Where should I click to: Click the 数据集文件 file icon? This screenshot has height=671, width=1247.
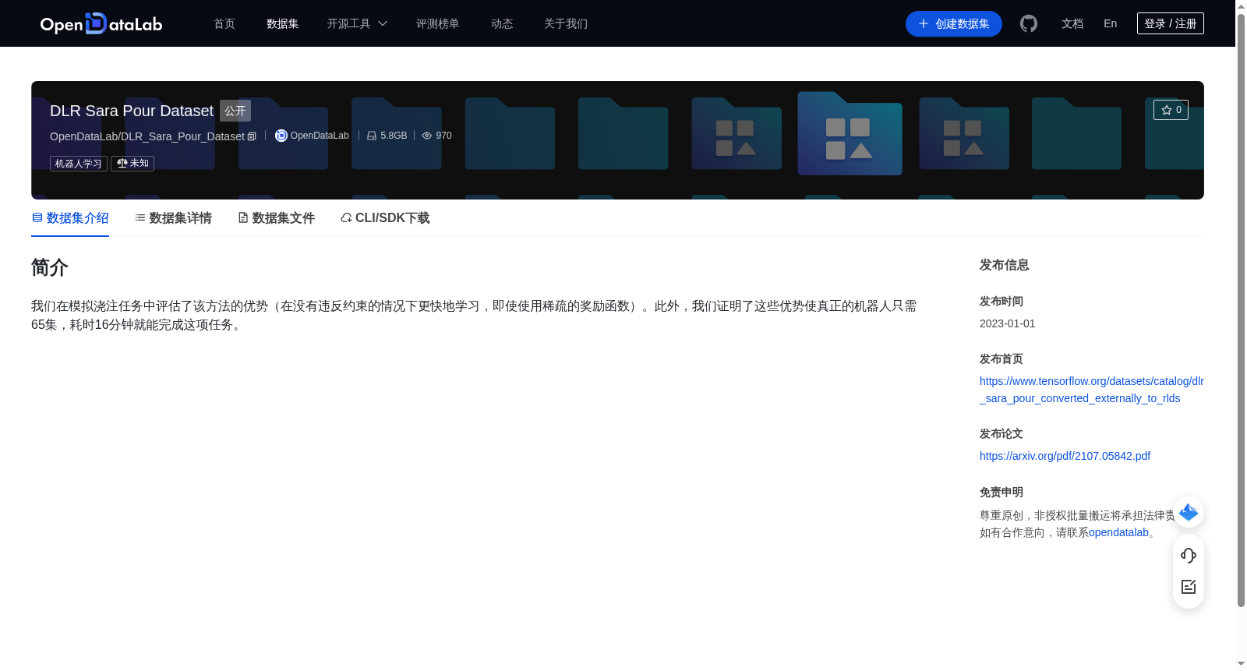pos(243,218)
